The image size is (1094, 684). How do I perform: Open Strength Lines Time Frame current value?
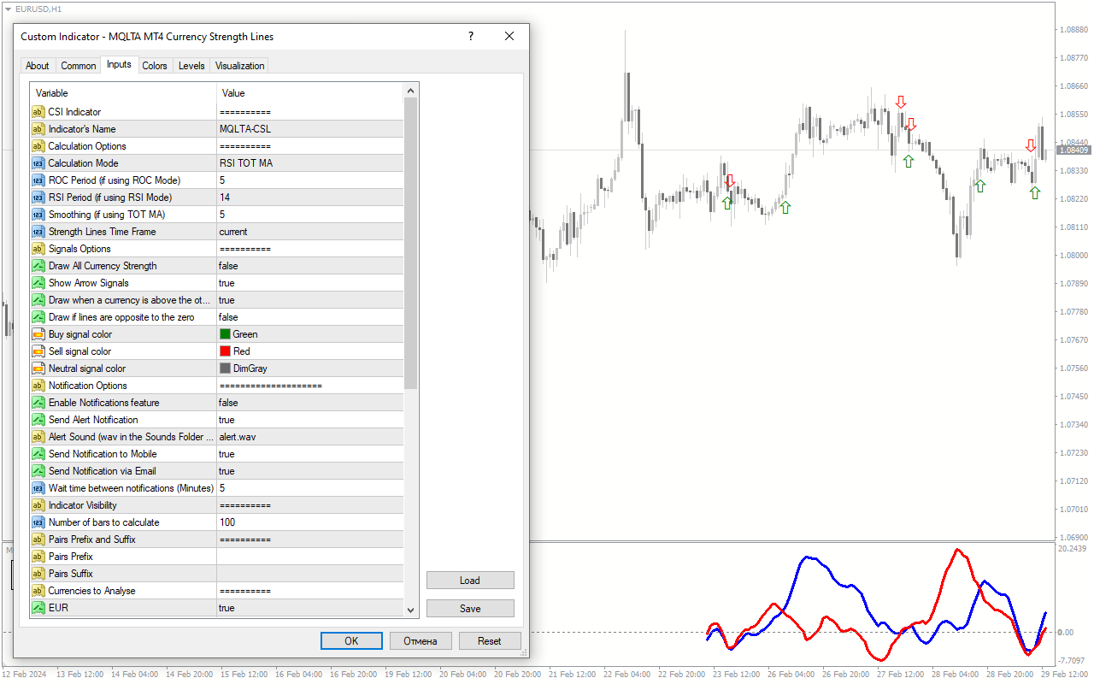pos(309,232)
